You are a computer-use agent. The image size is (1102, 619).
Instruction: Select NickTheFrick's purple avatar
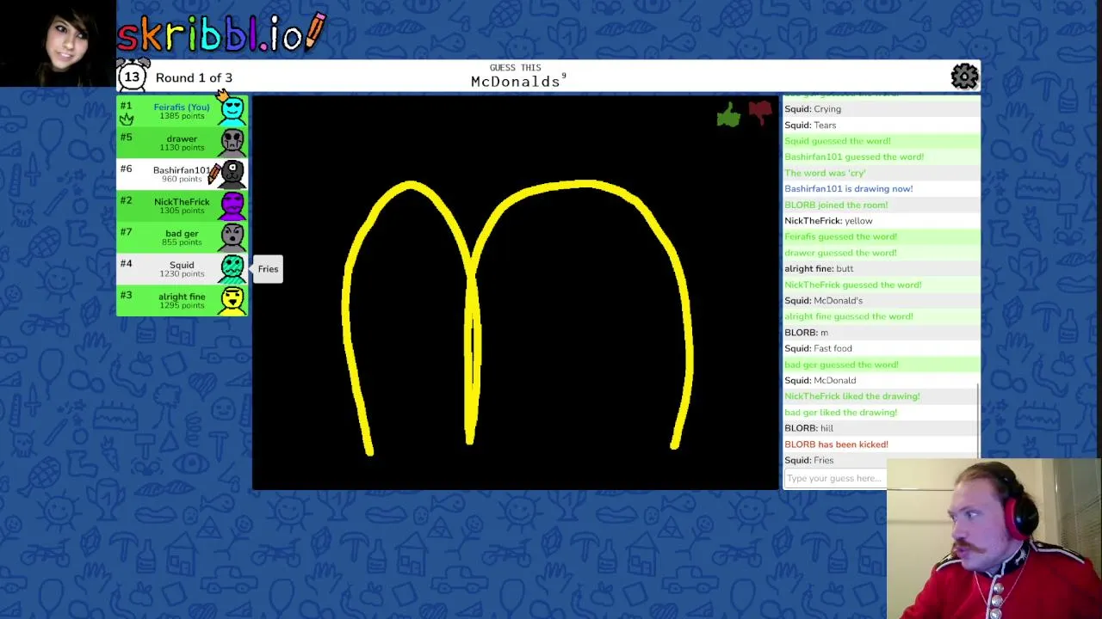(x=232, y=205)
